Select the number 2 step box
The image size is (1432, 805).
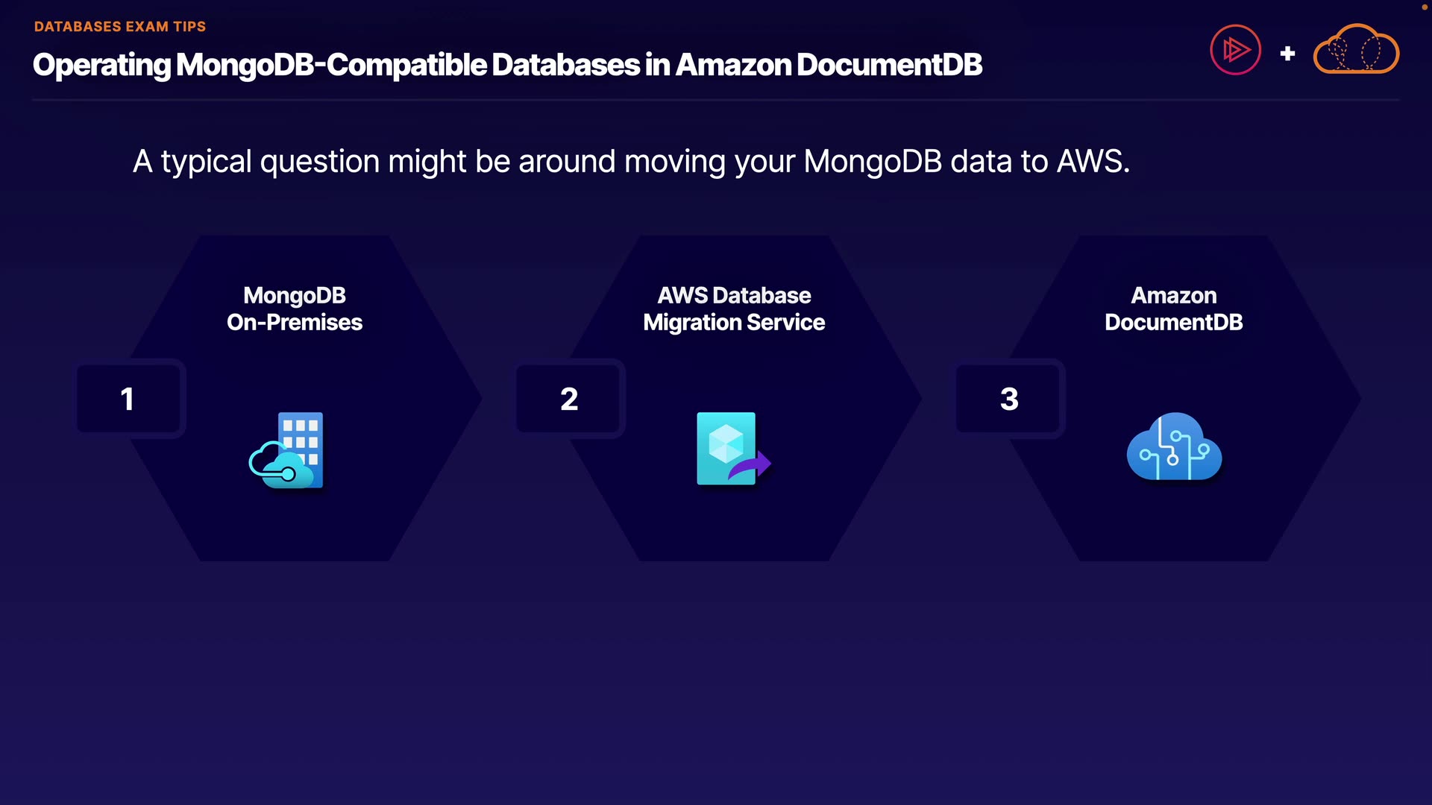pyautogui.click(x=568, y=399)
